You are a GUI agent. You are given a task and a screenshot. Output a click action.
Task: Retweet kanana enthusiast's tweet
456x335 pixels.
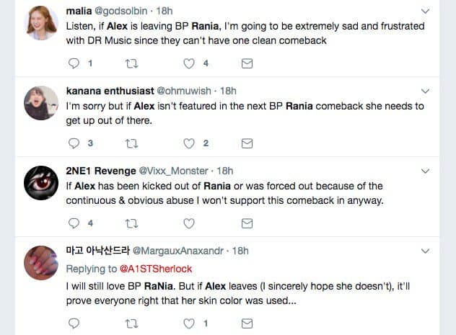(x=131, y=143)
